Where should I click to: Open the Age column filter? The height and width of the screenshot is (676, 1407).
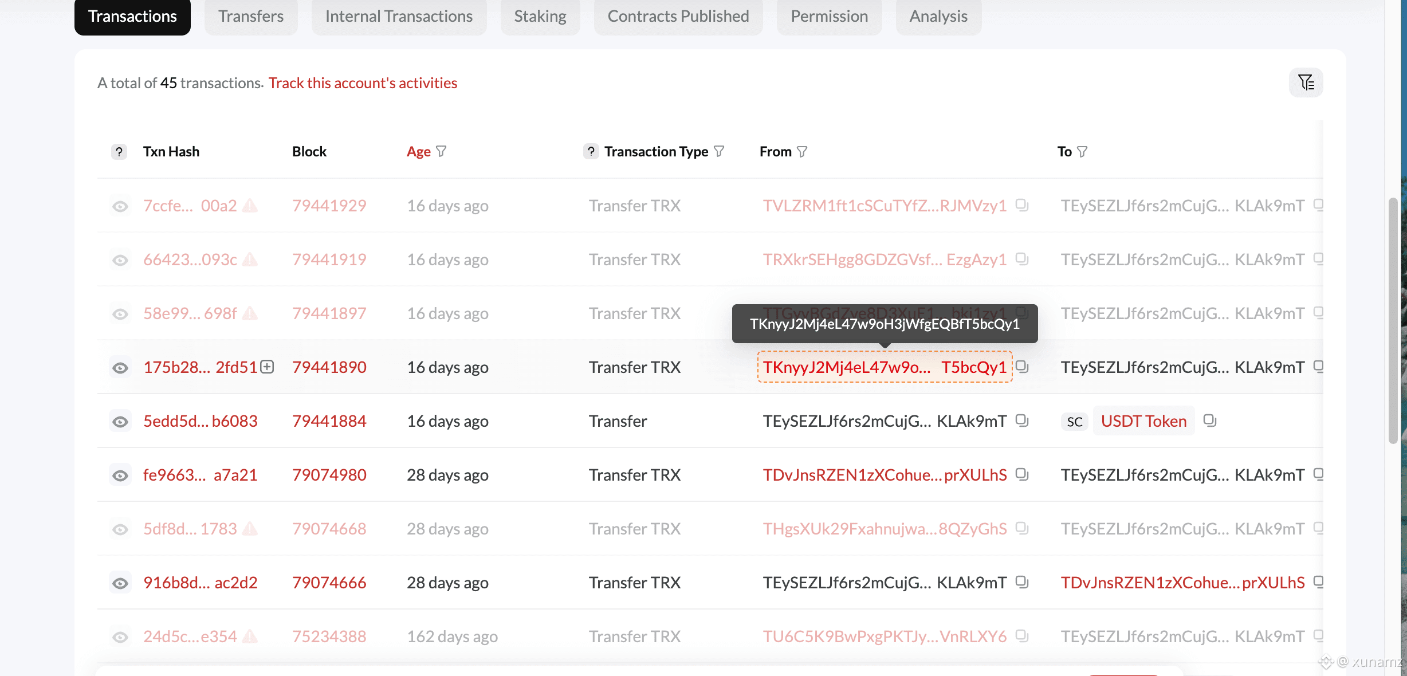441,151
